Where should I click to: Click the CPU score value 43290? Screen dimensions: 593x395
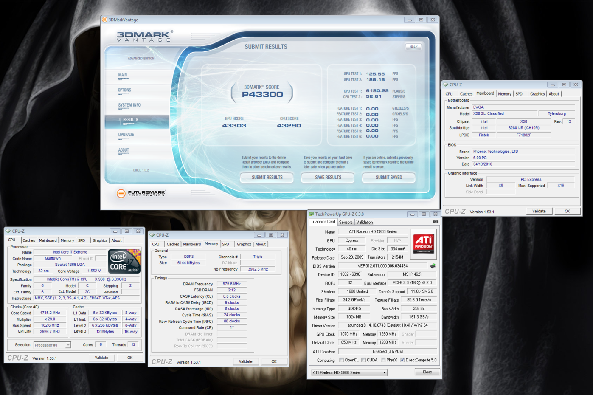(x=289, y=126)
